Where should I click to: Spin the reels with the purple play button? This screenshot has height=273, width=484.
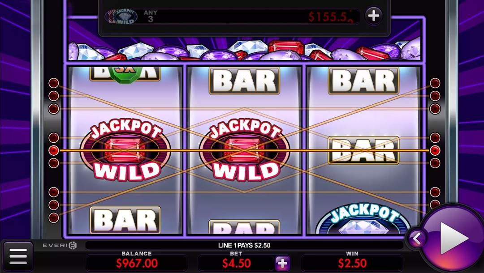[453, 237]
